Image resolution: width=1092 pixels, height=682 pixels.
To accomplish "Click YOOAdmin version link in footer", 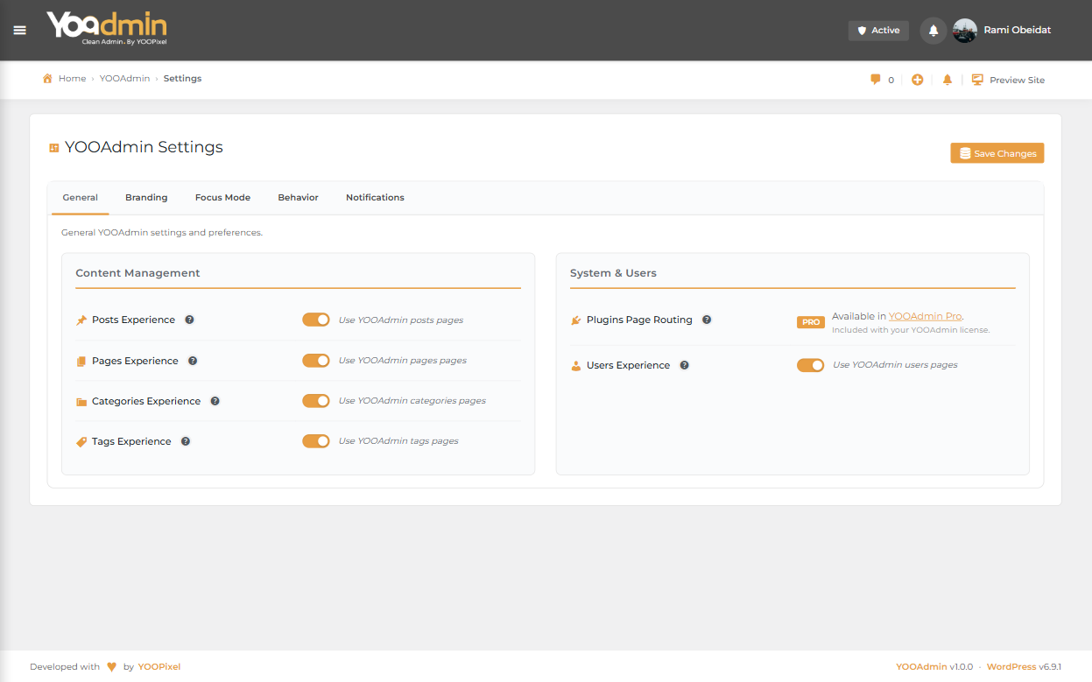I will tap(921, 667).
